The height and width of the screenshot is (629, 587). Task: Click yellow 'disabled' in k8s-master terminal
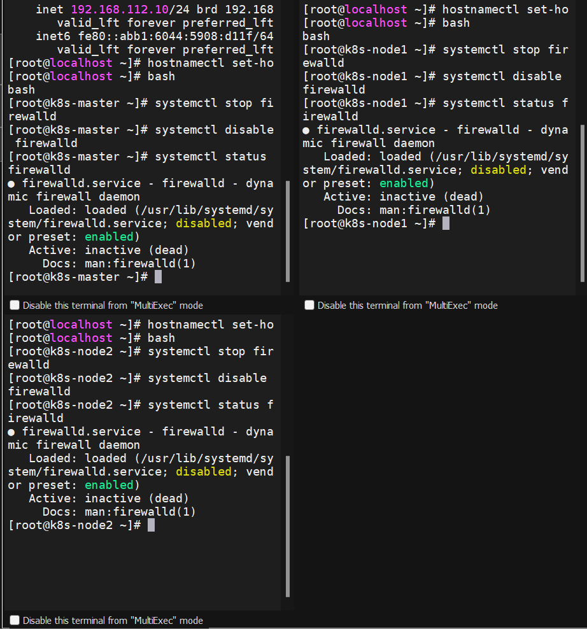point(204,223)
